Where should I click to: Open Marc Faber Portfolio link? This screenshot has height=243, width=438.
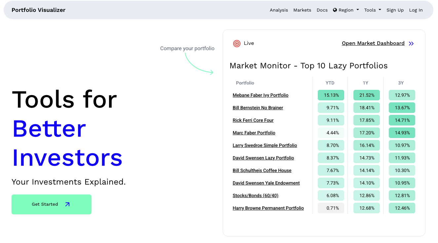tap(254, 133)
